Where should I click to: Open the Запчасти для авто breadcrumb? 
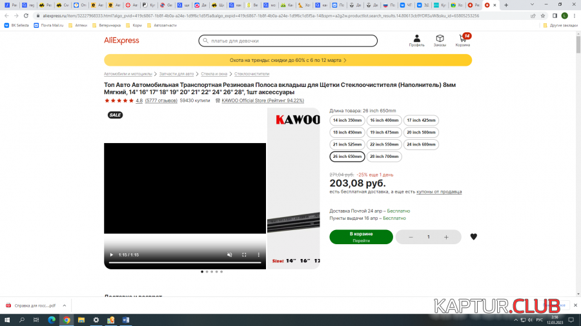coord(176,74)
